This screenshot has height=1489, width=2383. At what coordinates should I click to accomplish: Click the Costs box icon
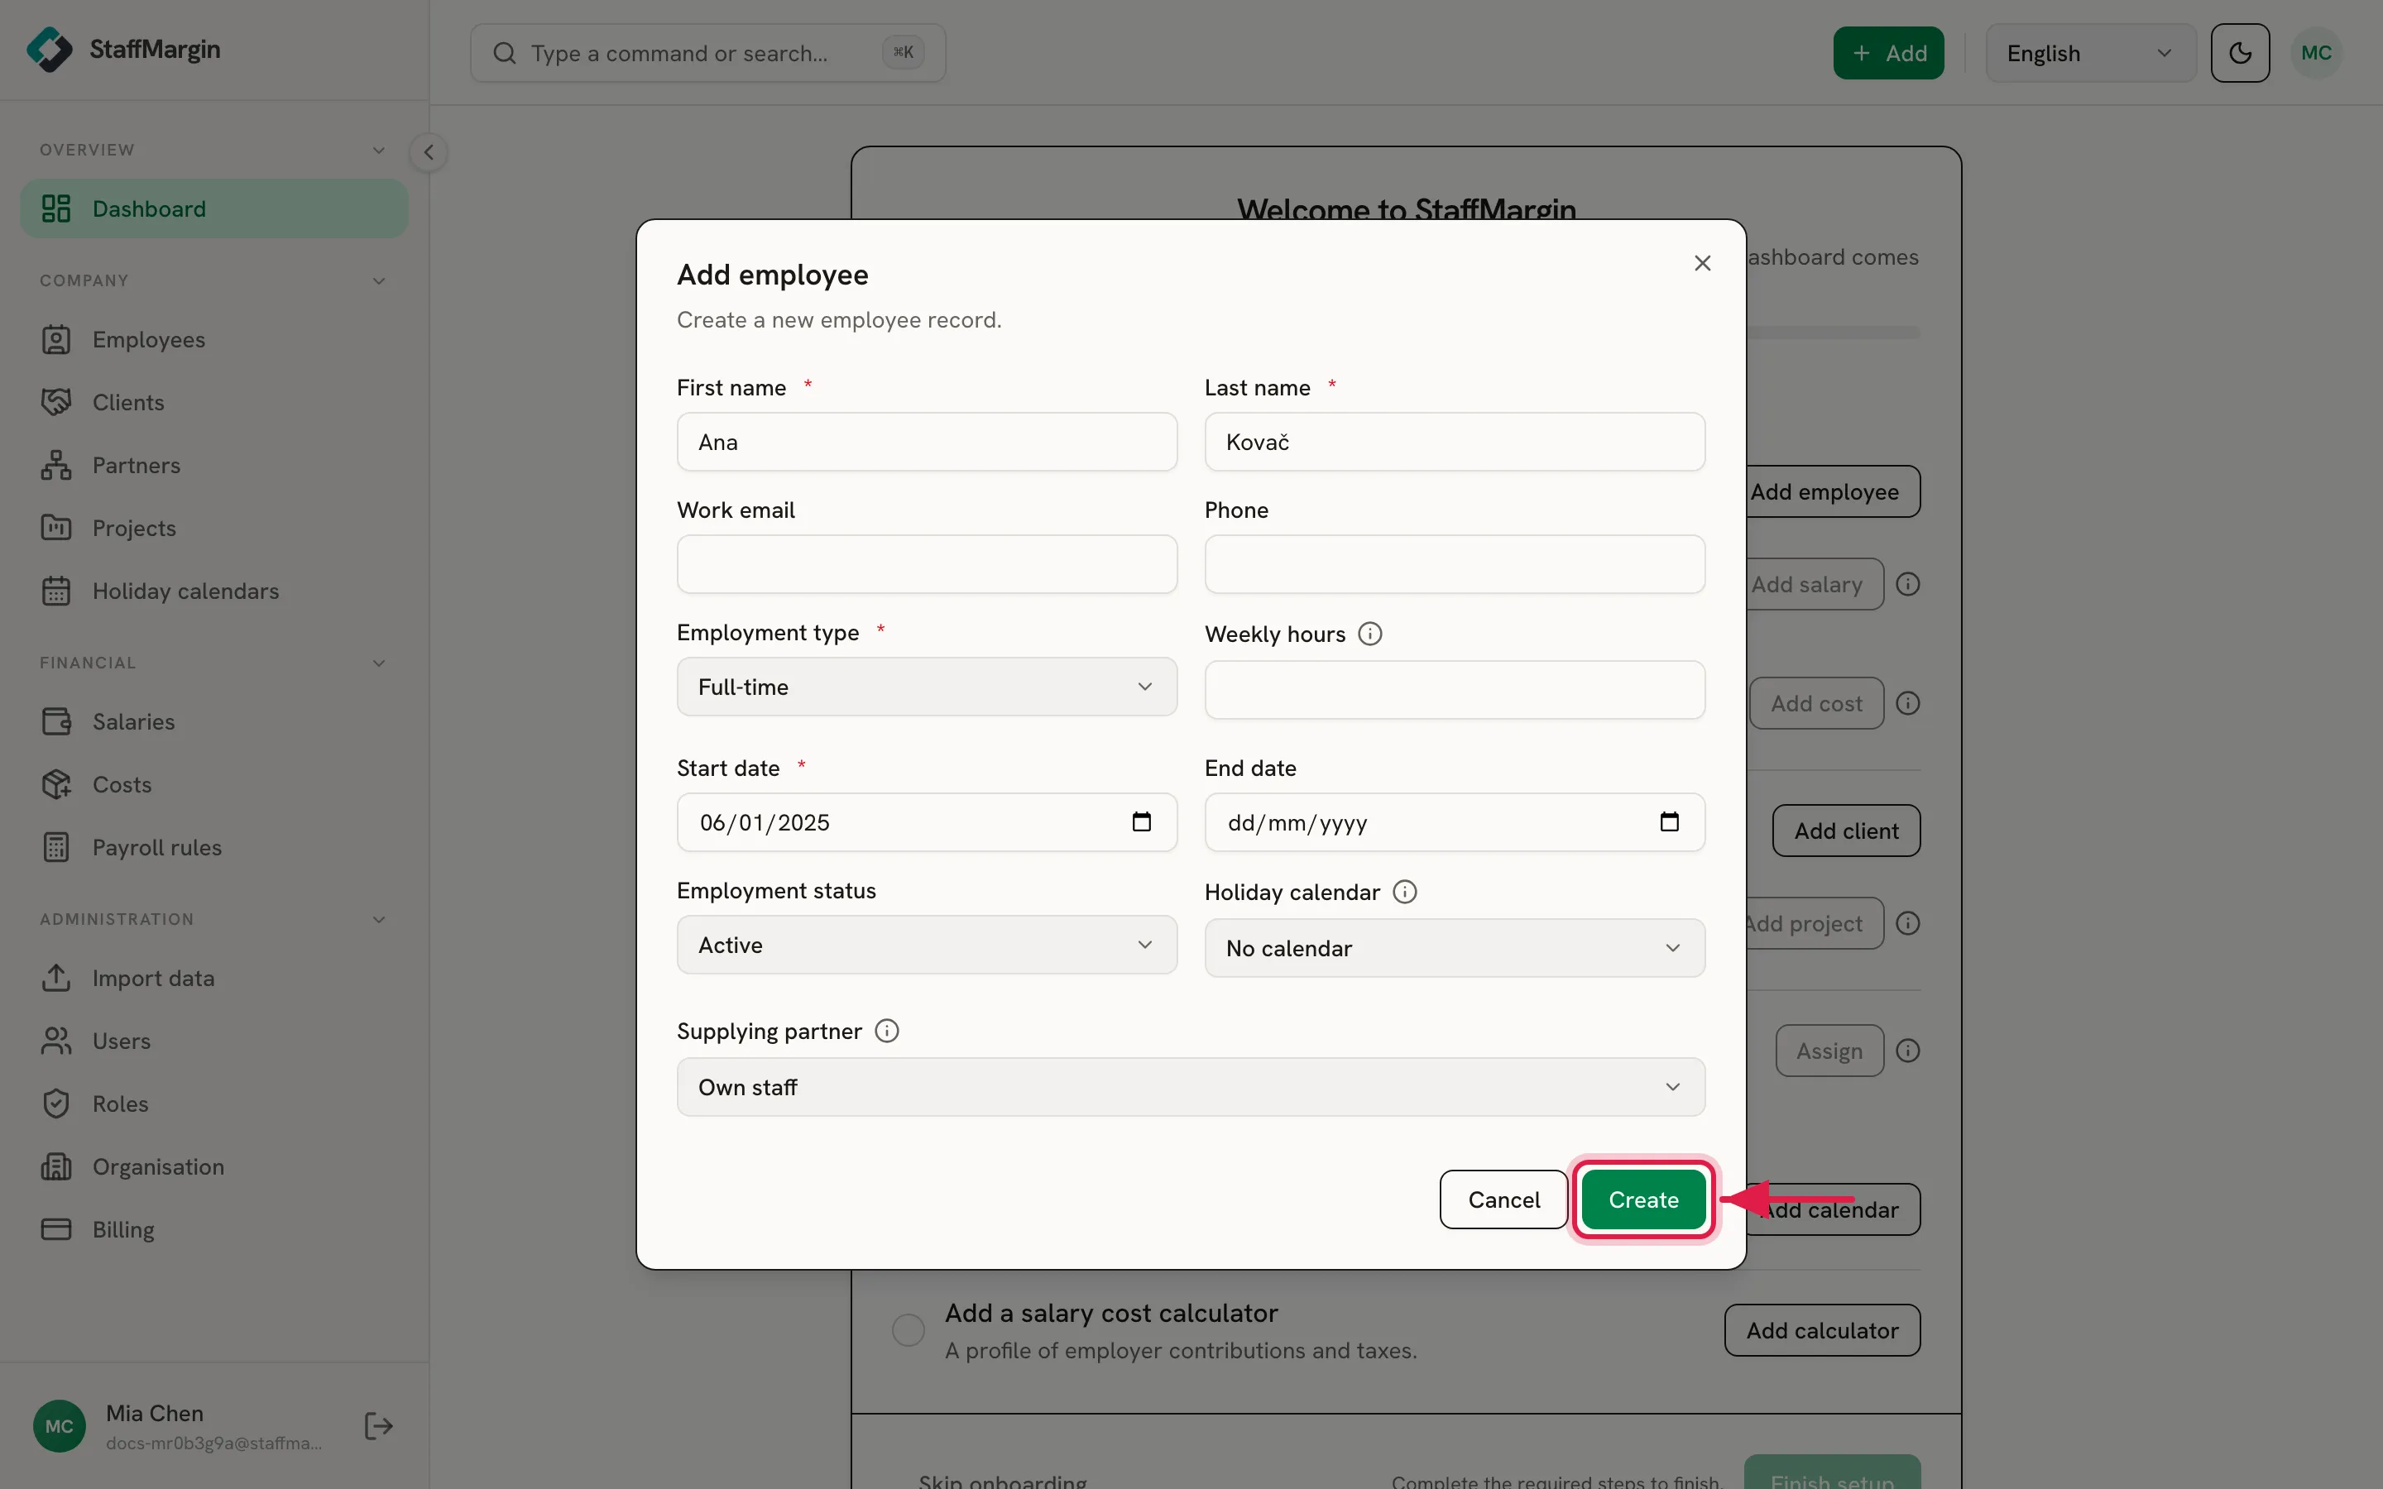pos(56,785)
